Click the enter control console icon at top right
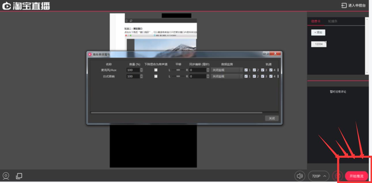 pos(344,5)
